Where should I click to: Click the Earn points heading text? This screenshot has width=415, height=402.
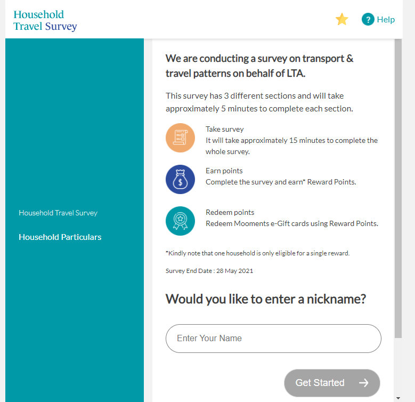[x=224, y=171]
